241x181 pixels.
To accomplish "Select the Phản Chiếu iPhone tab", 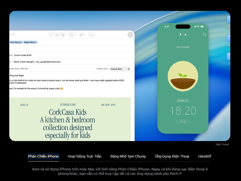I will point(43,156).
